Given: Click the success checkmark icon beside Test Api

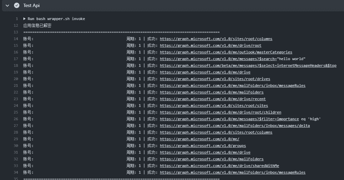Looking at the screenshot, I should (17, 6).
